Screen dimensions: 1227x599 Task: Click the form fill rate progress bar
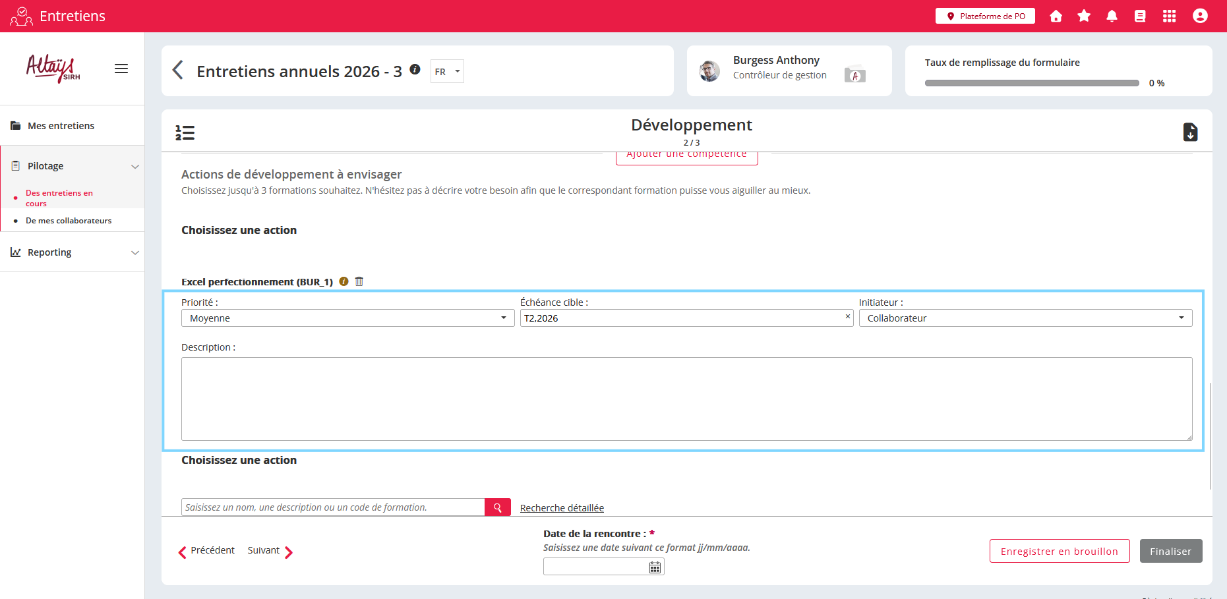(x=1031, y=83)
